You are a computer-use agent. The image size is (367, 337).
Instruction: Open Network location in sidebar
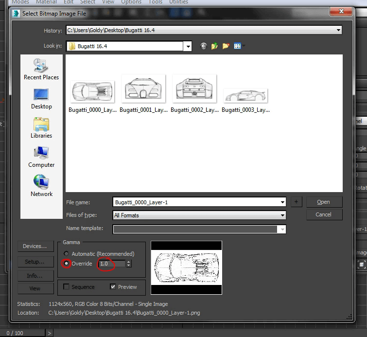click(x=41, y=186)
